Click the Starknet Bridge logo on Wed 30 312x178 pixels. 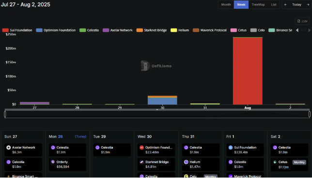click(x=141, y=162)
